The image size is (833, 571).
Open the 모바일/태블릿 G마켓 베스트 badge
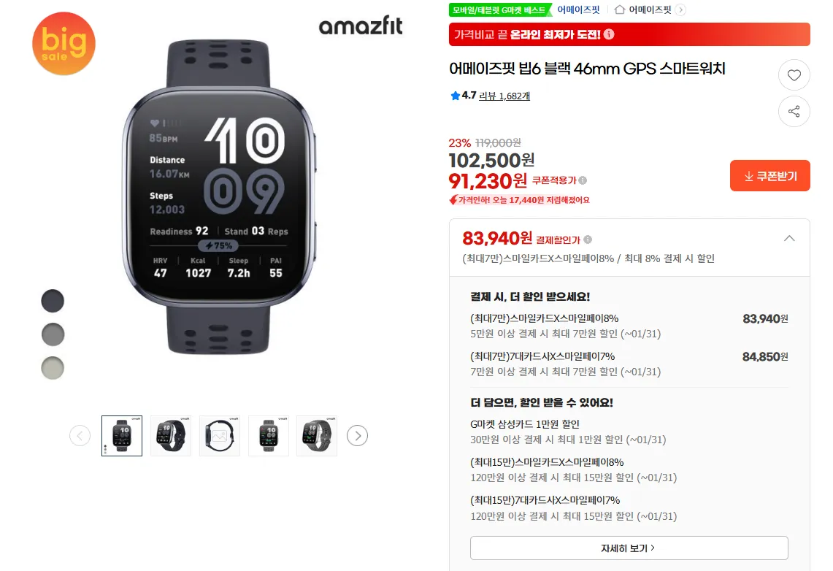[500, 9]
